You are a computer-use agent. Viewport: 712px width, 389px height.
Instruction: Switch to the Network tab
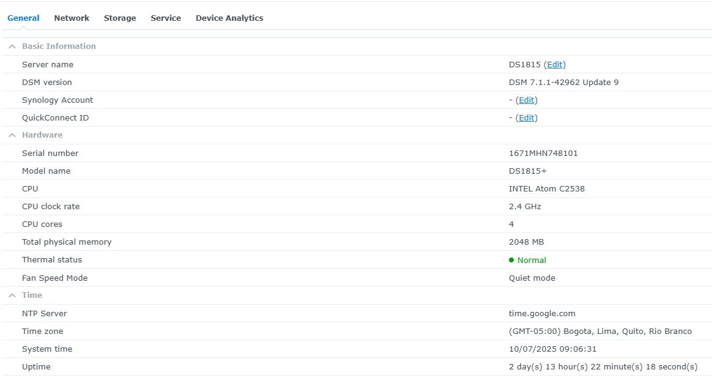coord(72,18)
